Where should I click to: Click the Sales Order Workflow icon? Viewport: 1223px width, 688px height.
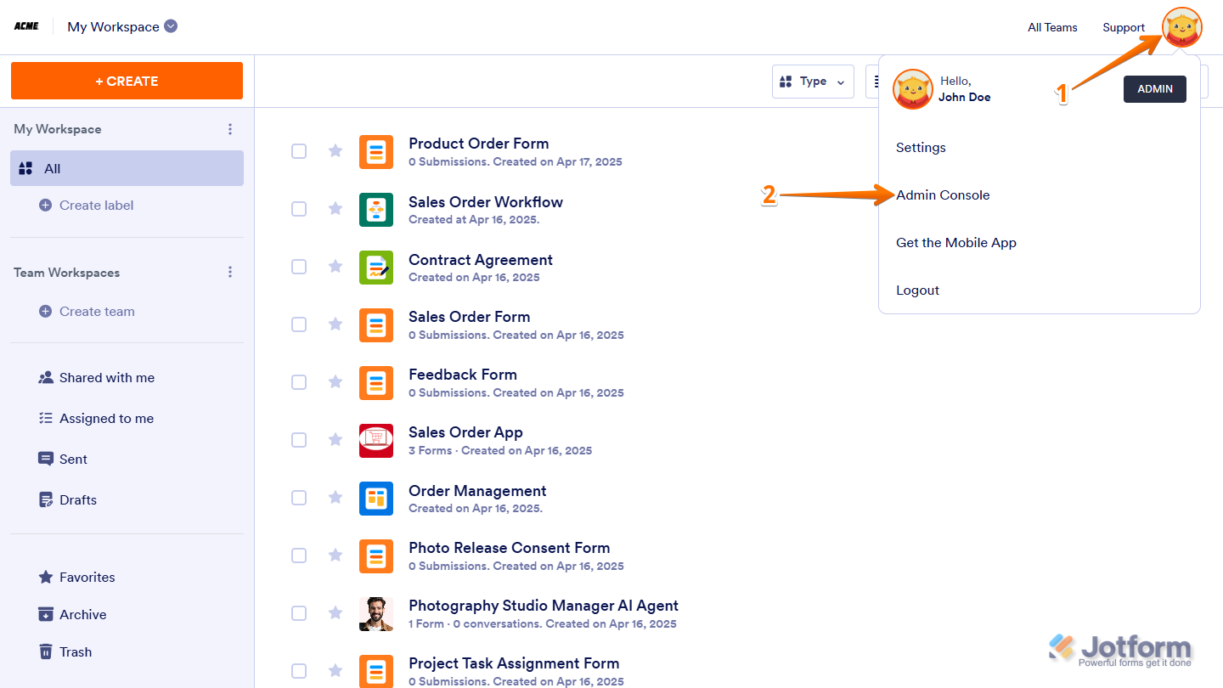click(376, 209)
